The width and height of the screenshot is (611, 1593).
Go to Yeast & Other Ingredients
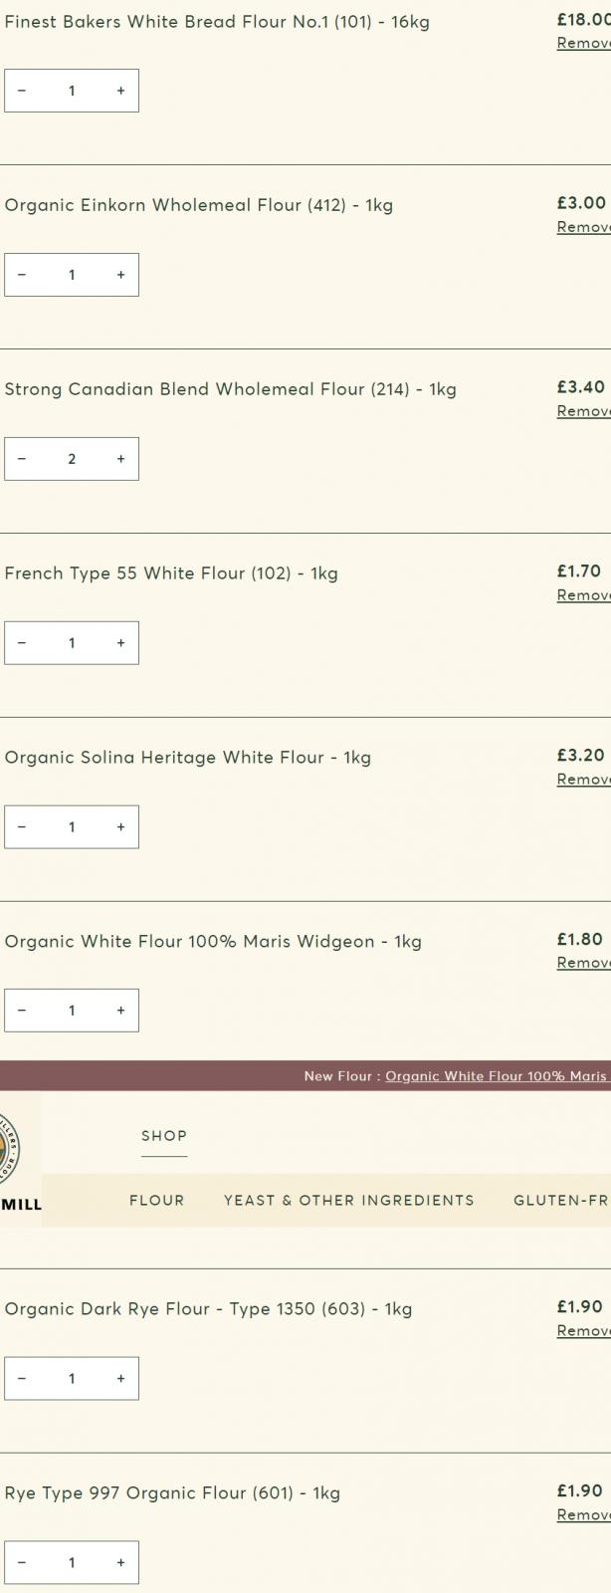pos(348,1201)
